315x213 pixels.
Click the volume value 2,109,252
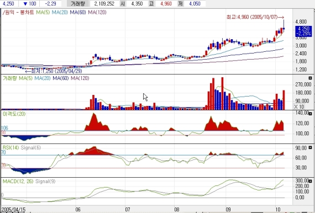coord(104,4)
